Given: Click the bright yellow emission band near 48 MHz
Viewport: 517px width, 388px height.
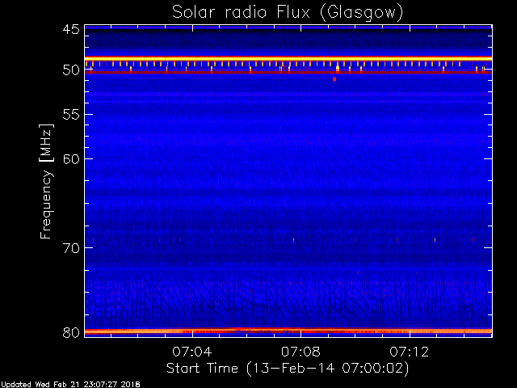Looking at the screenshot, I should [288, 58].
